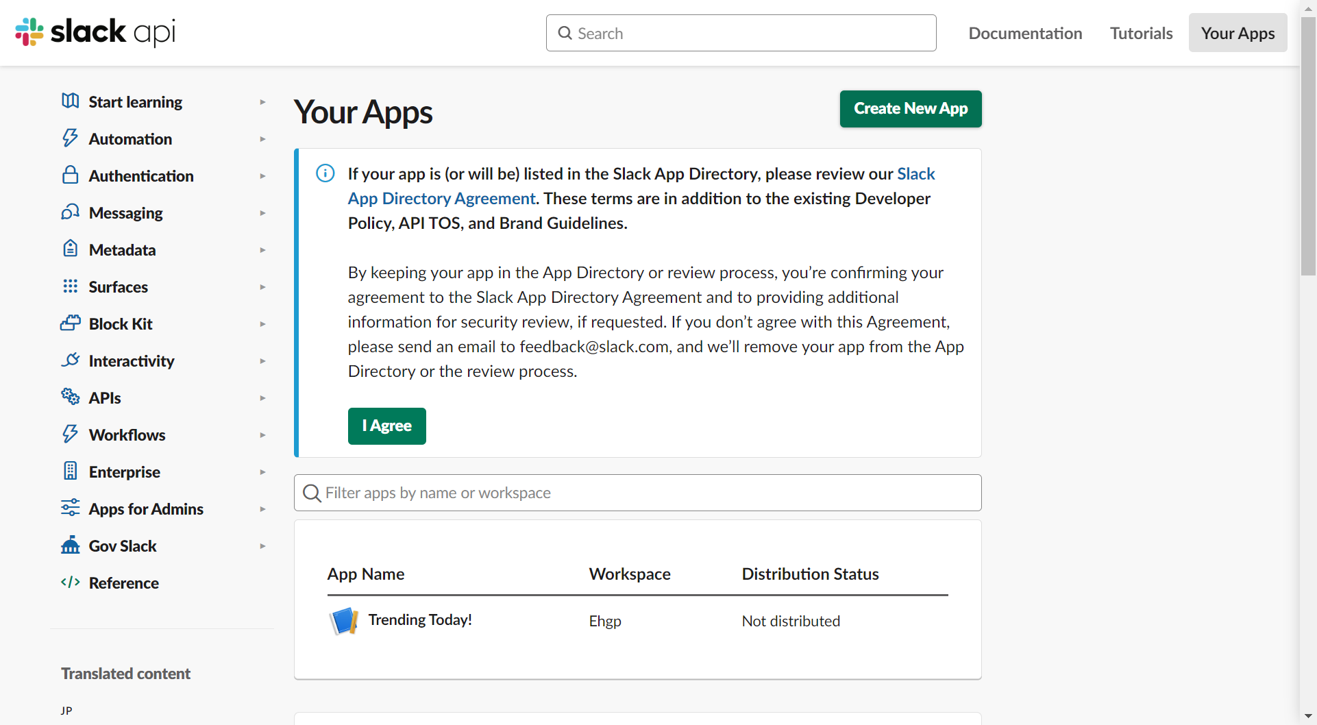The width and height of the screenshot is (1317, 725).
Task: Click the Gov Slack building icon
Action: pyautogui.click(x=70, y=545)
